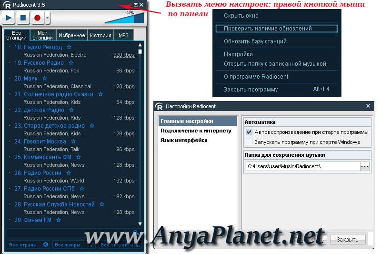
Task: Open the Все жанры genre filter
Action: coord(74,245)
